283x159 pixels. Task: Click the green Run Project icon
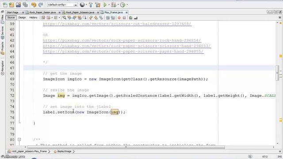[105, 5]
